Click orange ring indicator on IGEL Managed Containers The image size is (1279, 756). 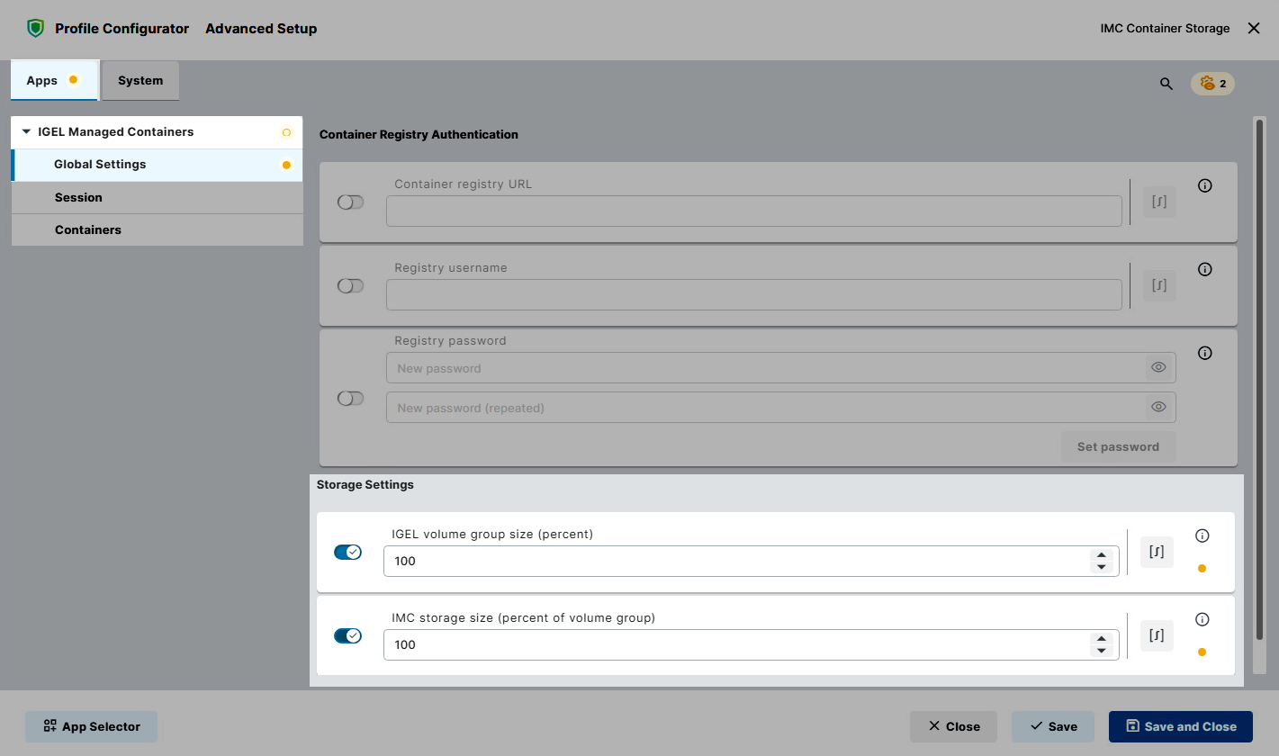(286, 132)
